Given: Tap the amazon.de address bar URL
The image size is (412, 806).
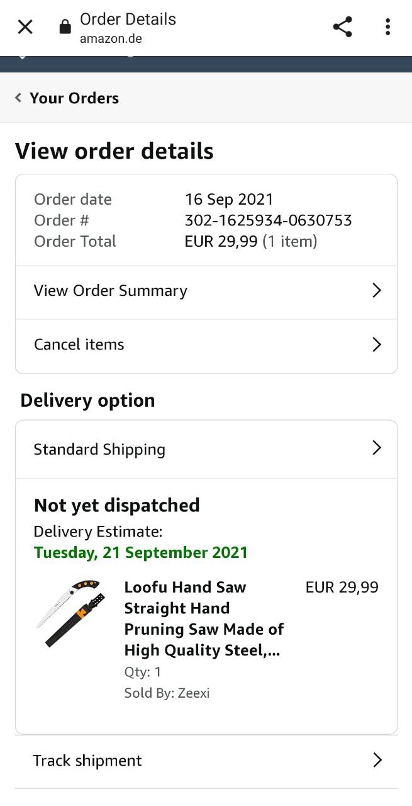Looking at the screenshot, I should 111,39.
